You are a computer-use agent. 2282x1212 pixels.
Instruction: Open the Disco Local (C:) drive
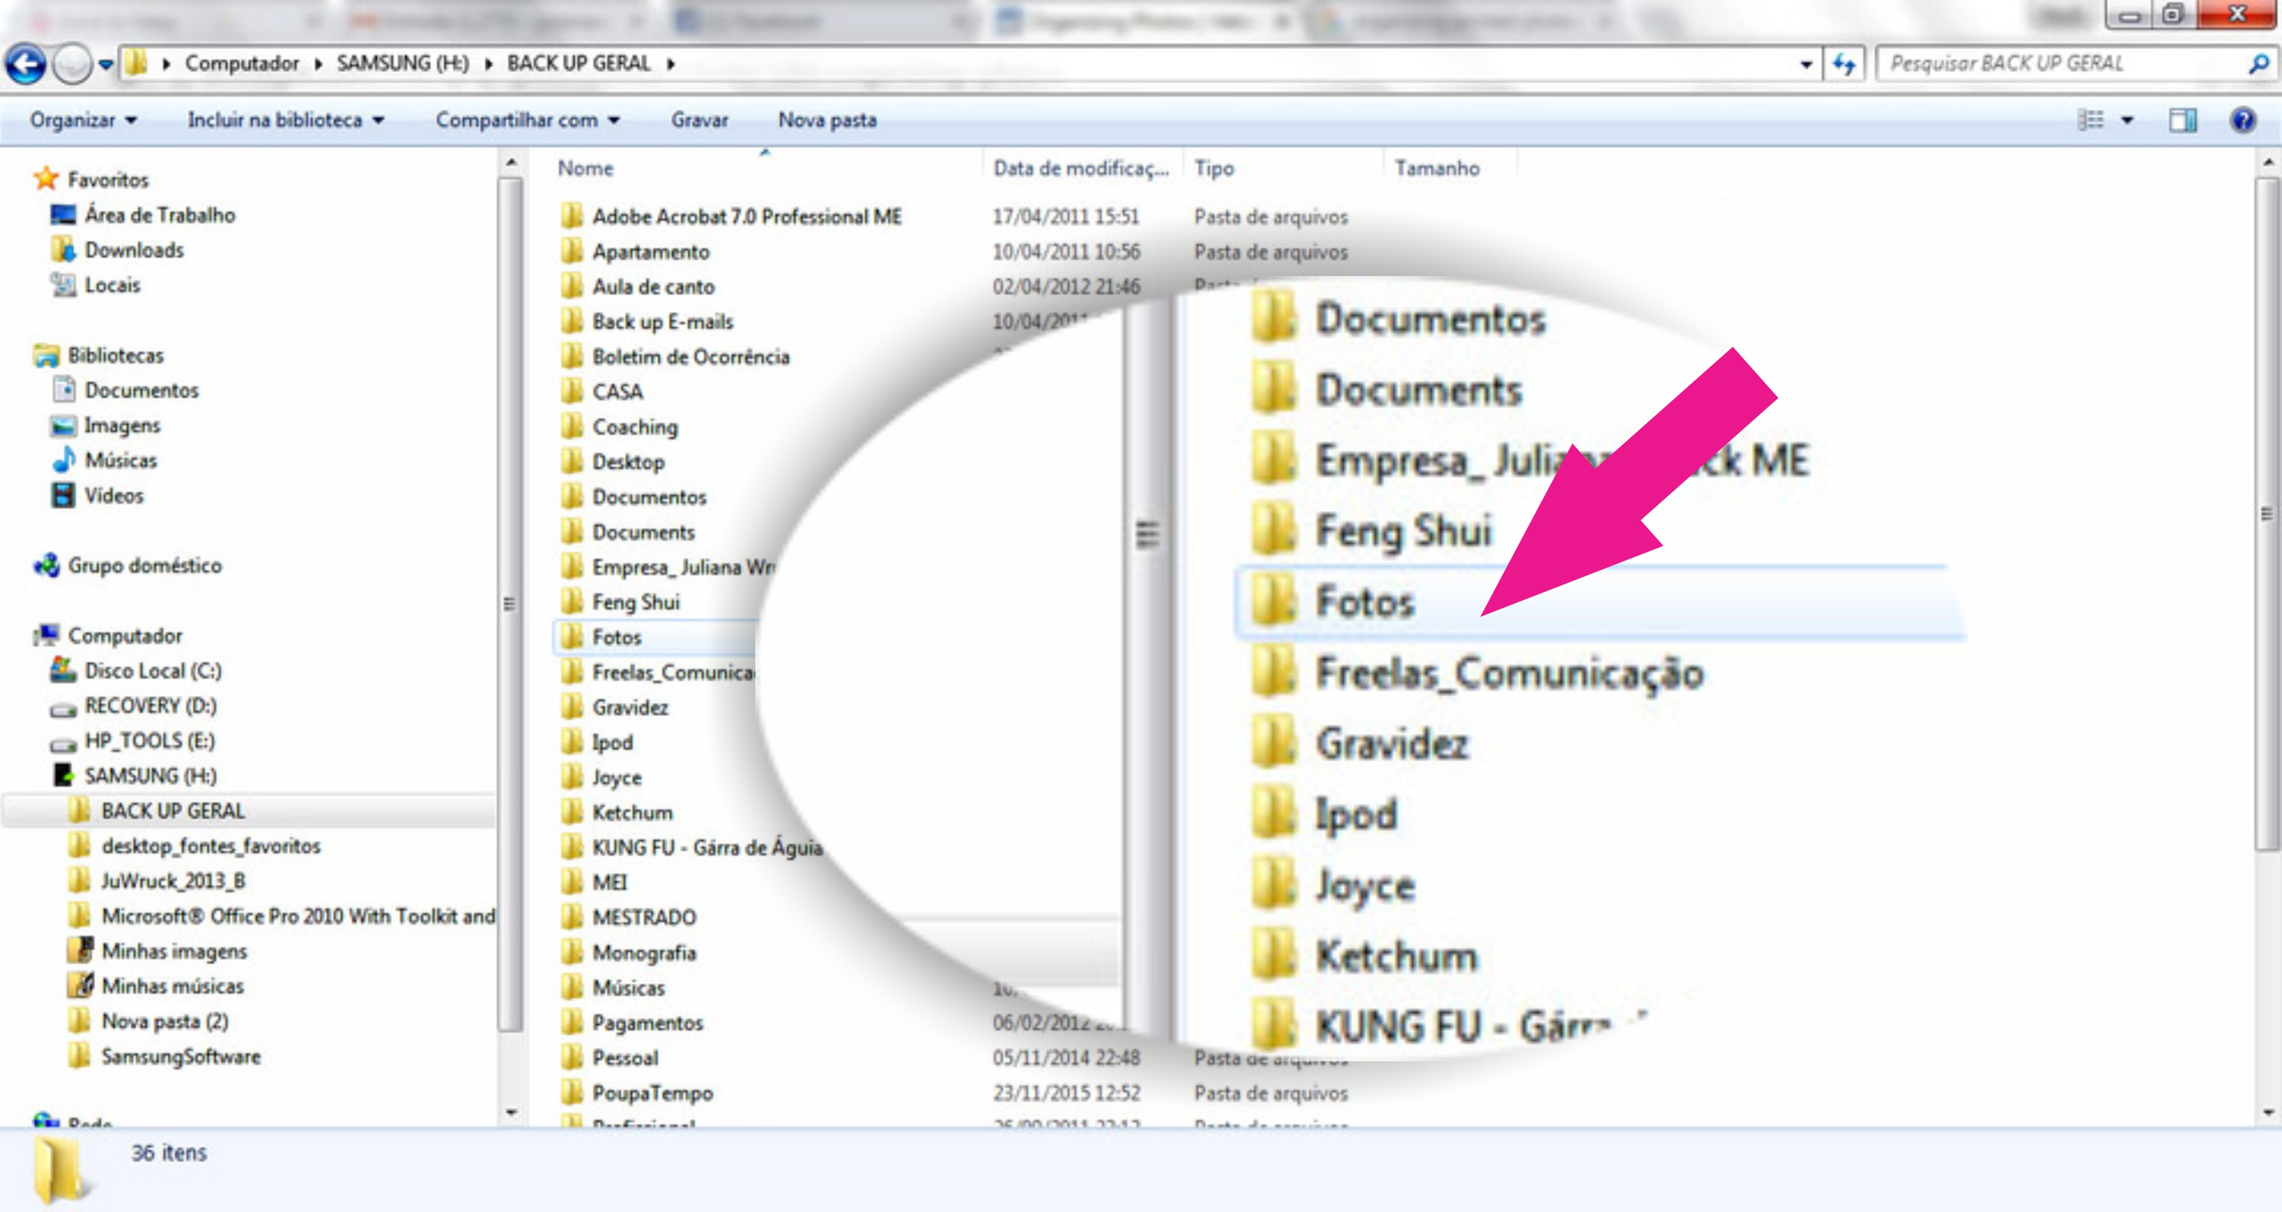tap(151, 671)
